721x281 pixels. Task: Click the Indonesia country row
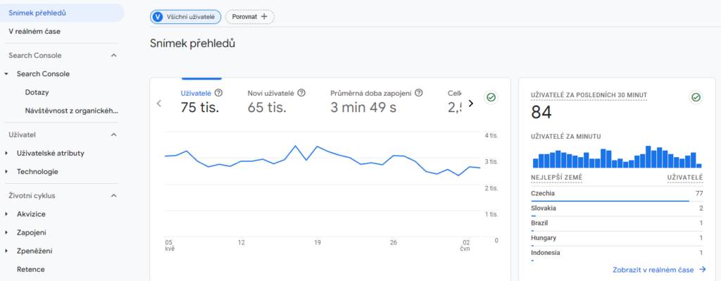coord(617,253)
